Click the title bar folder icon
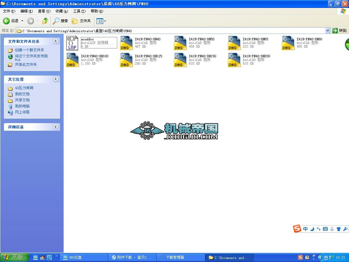349x262 pixels. (x=3, y=4)
